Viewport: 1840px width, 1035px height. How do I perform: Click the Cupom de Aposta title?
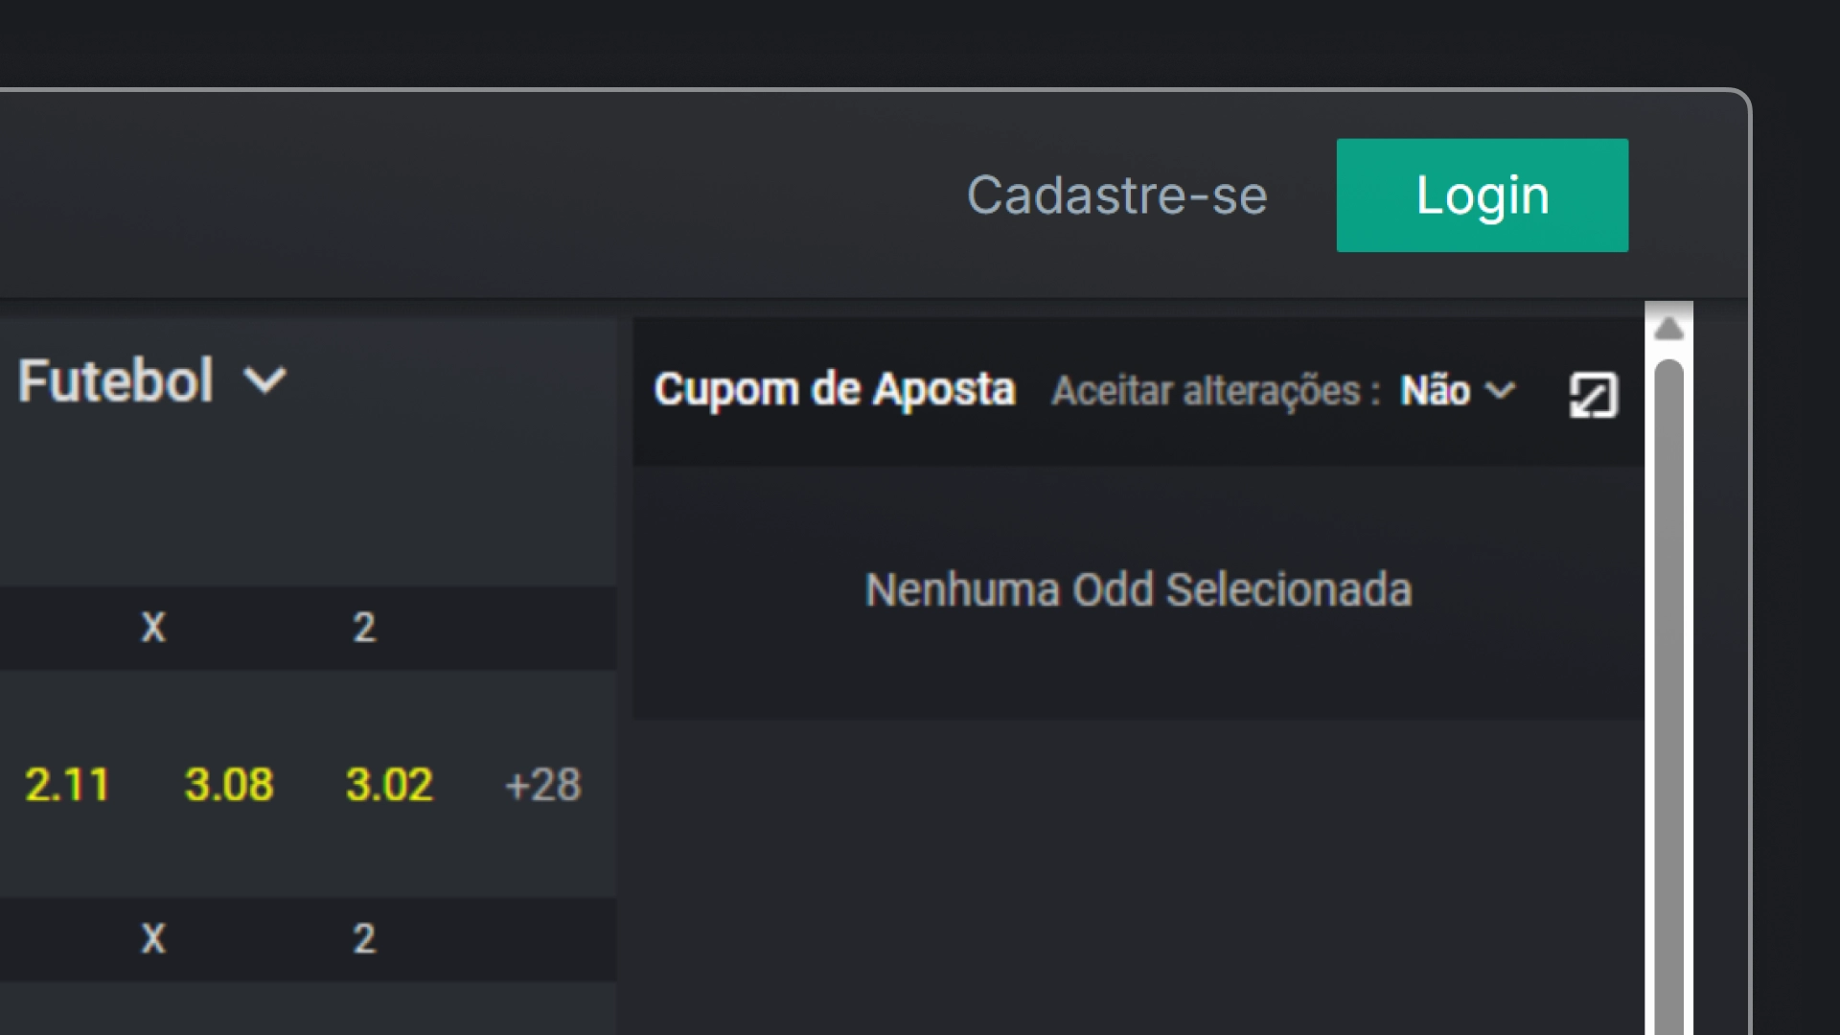(x=834, y=390)
